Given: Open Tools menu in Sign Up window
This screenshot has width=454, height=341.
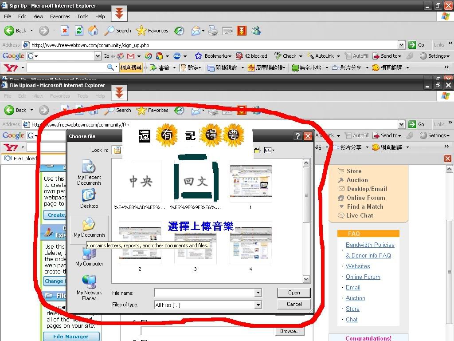Looking at the screenshot, I should click(83, 16).
